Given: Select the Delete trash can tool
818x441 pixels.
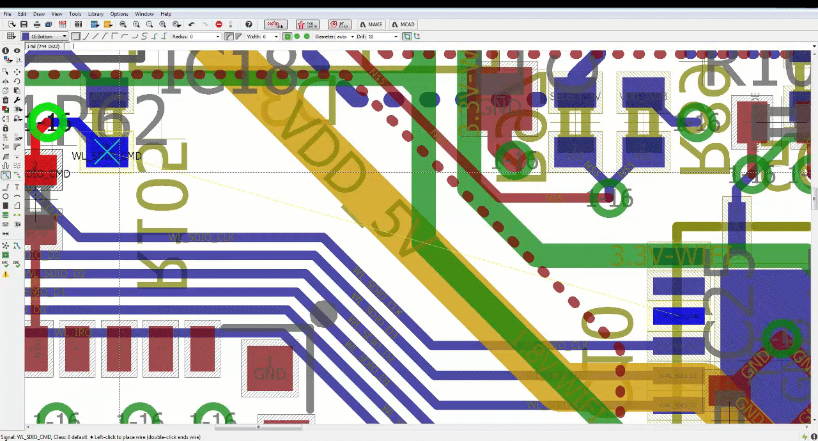Looking at the screenshot, I should [x=6, y=100].
